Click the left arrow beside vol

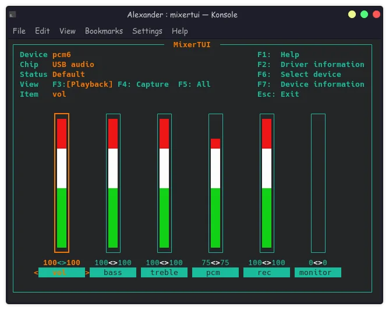36,273
